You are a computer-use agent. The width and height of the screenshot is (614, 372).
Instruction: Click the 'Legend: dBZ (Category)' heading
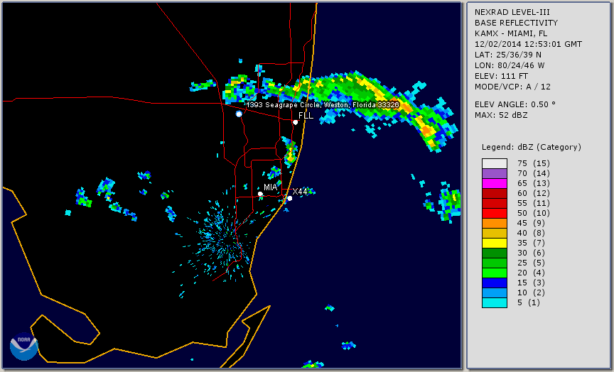[532, 147]
